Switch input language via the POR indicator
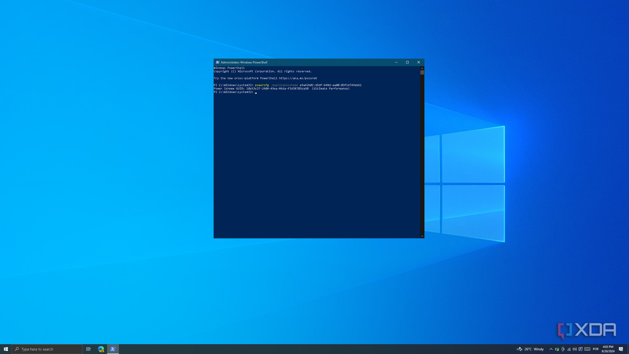Image resolution: width=629 pixels, height=354 pixels. pos(596,349)
